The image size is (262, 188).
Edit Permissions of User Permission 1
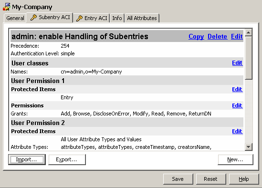point(237,105)
